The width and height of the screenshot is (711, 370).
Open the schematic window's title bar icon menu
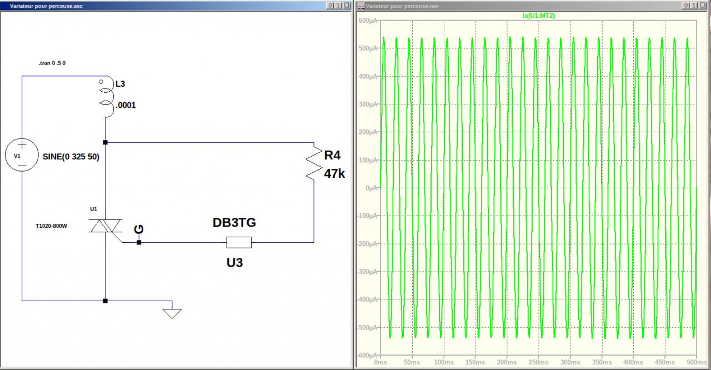tap(5, 5)
